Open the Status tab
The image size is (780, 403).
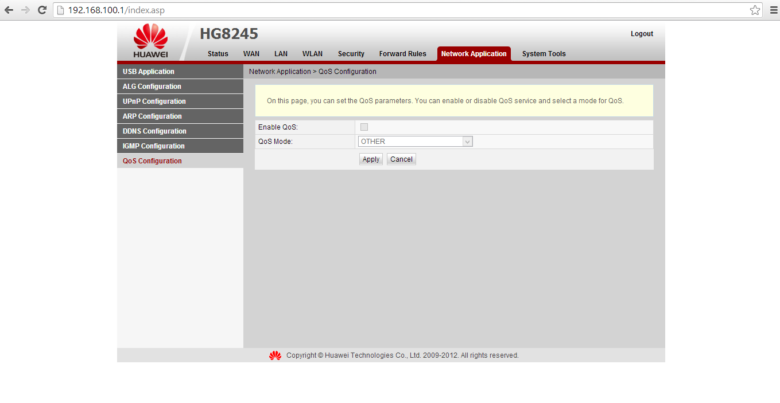tap(218, 54)
